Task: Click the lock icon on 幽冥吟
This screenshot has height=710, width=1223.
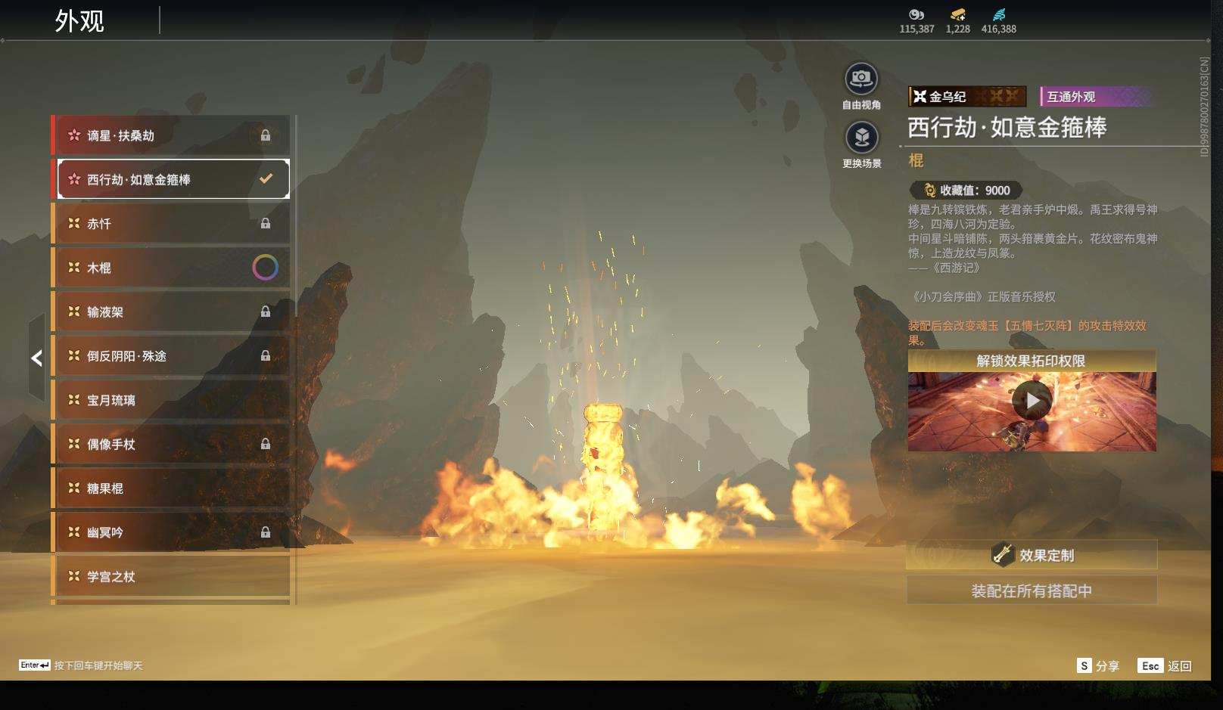Action: [266, 532]
